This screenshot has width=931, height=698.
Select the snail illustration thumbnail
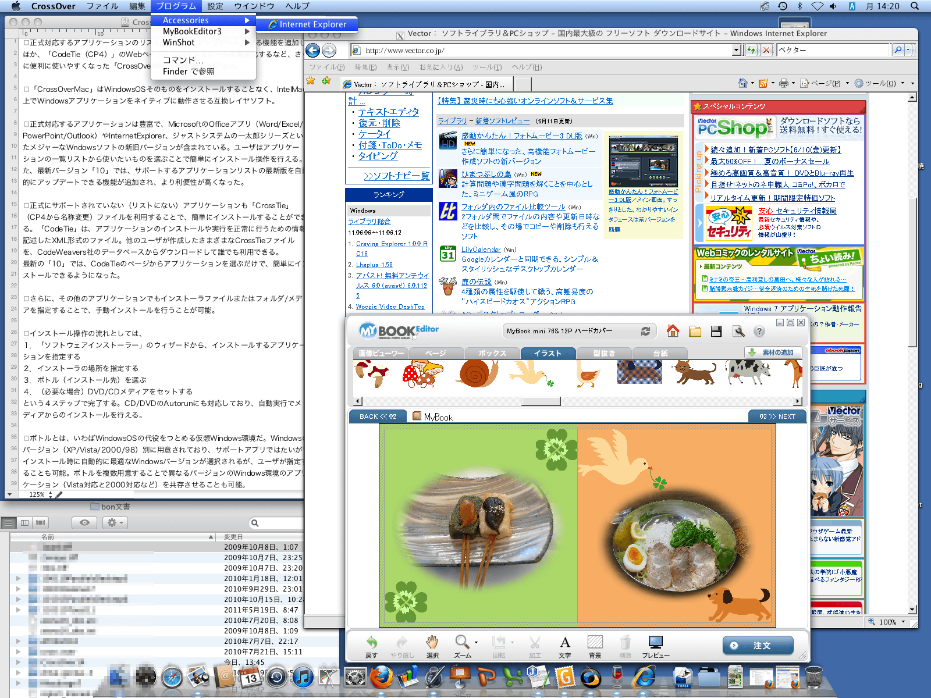click(x=477, y=373)
